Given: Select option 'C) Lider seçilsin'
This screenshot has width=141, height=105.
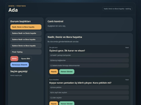Looking at the screenshot, I should click(x=89, y=98).
